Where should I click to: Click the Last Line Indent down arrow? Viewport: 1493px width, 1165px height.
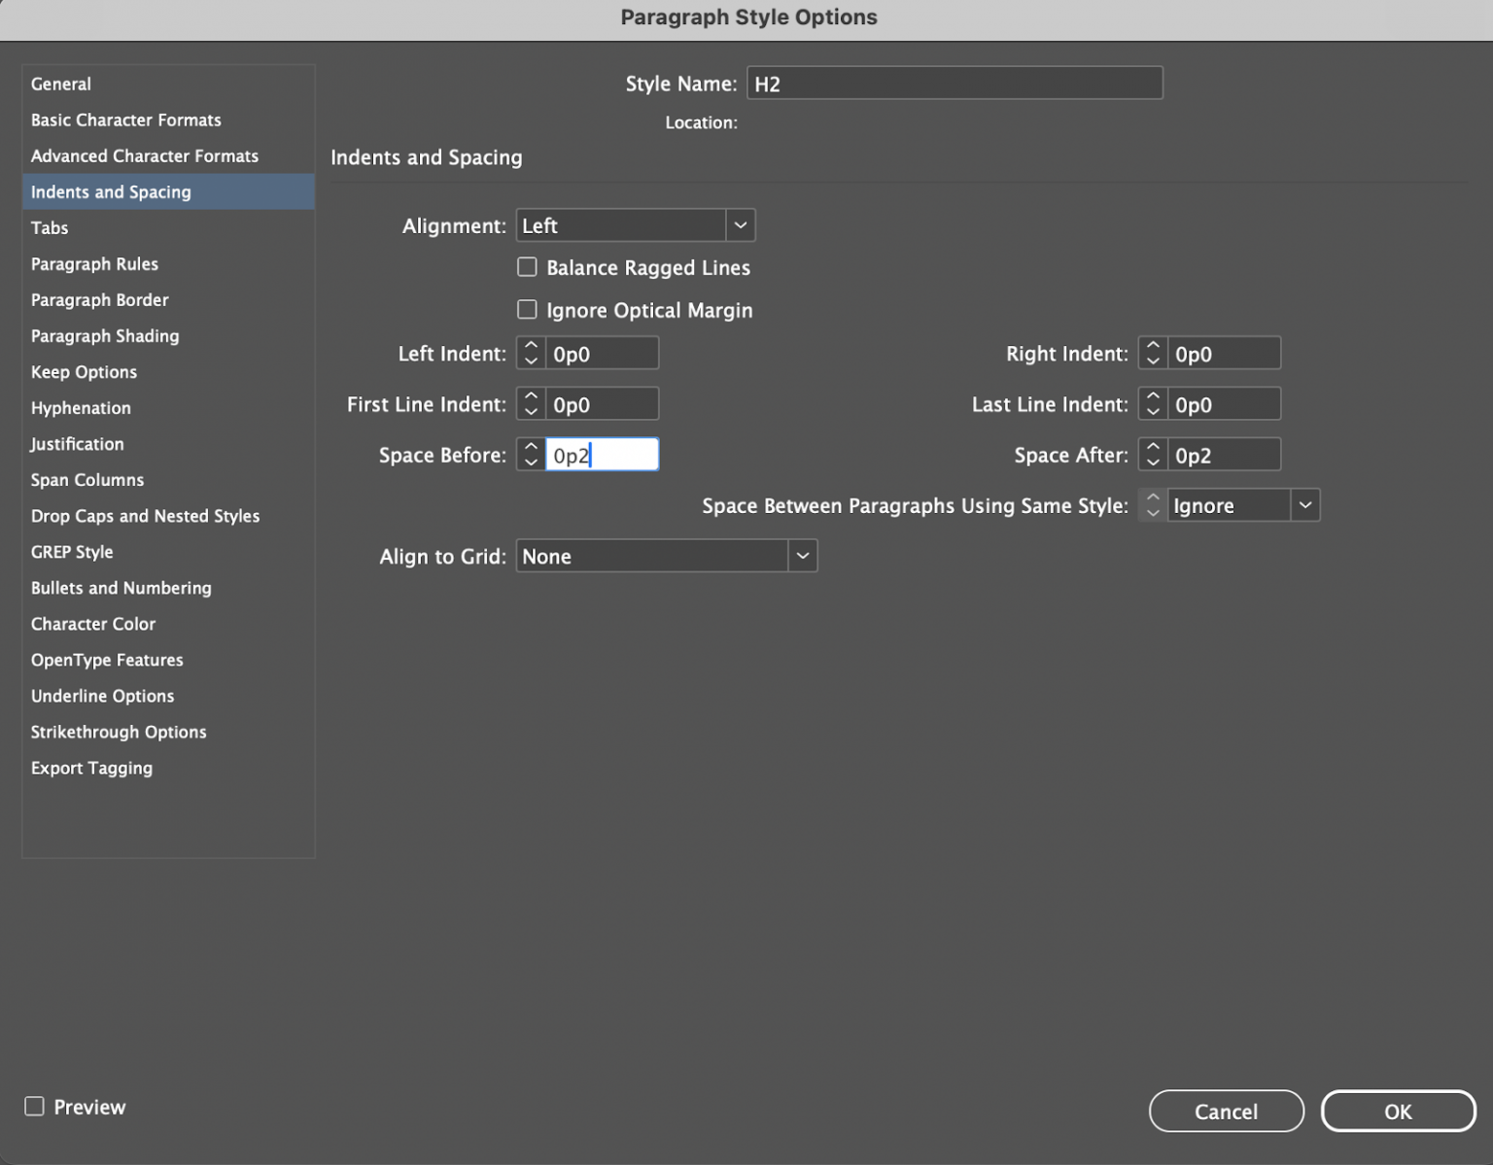click(1152, 410)
